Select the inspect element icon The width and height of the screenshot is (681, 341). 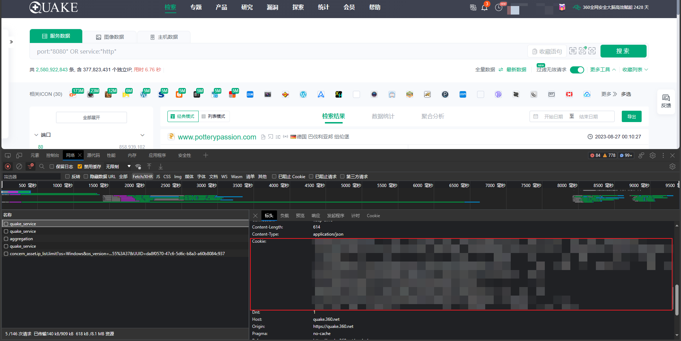pyautogui.click(x=8, y=155)
